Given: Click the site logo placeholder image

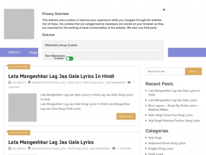Looking at the screenshot, I should click(x=19, y=24).
